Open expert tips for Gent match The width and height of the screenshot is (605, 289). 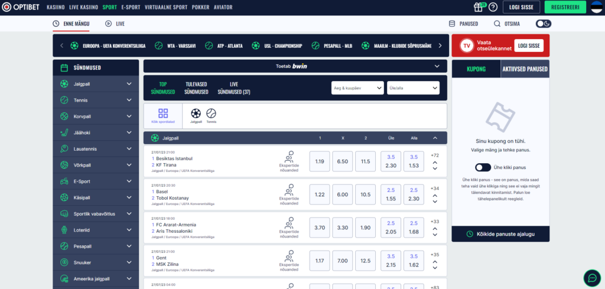click(289, 261)
